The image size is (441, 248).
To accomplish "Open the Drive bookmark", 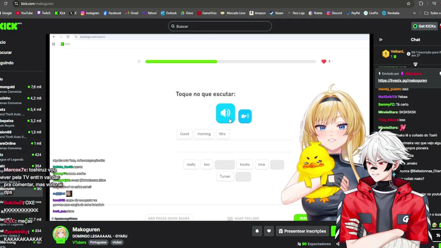I will (x=187, y=13).
